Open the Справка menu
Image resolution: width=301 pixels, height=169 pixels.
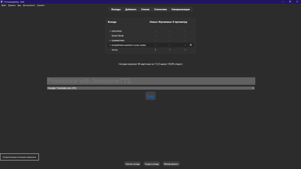pyautogui.click(x=41, y=5)
